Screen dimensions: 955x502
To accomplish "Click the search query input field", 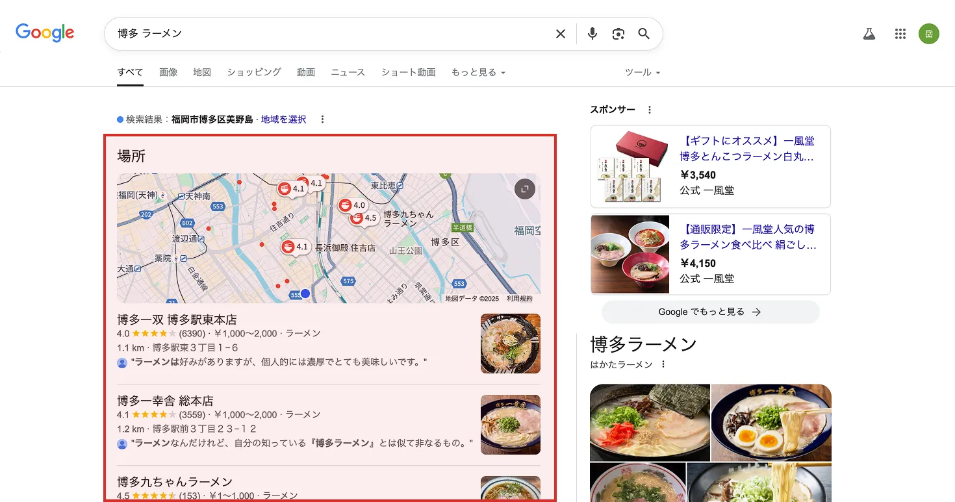I will 331,34.
